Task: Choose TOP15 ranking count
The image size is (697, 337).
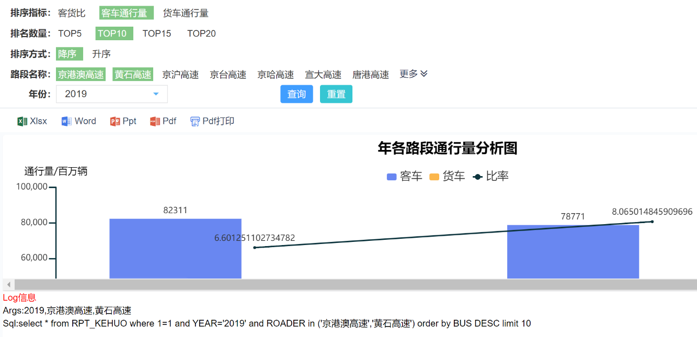Action: tap(157, 33)
